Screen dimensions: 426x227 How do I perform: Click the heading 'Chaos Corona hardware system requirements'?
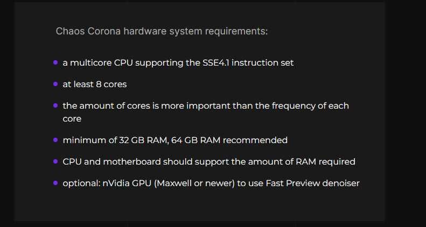coord(162,31)
